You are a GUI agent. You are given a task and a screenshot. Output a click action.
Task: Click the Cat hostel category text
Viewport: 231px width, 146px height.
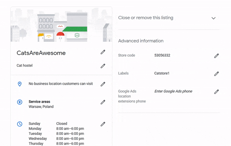(25, 66)
